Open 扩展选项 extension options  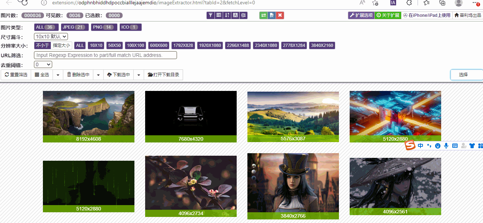361,15
